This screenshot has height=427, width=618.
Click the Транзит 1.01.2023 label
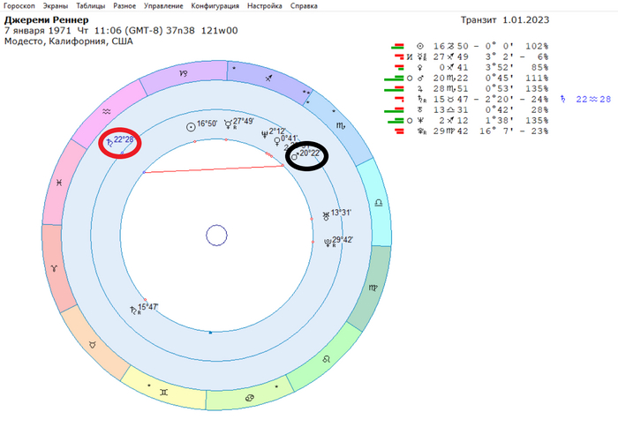(x=505, y=20)
